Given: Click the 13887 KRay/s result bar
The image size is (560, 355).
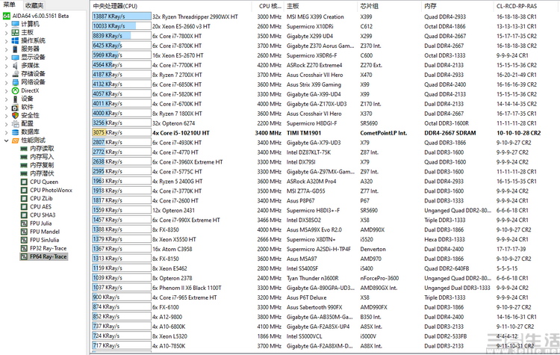Looking at the screenshot, I should 122,16.
